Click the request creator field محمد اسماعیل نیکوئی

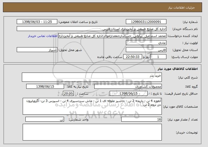coord(112,36)
